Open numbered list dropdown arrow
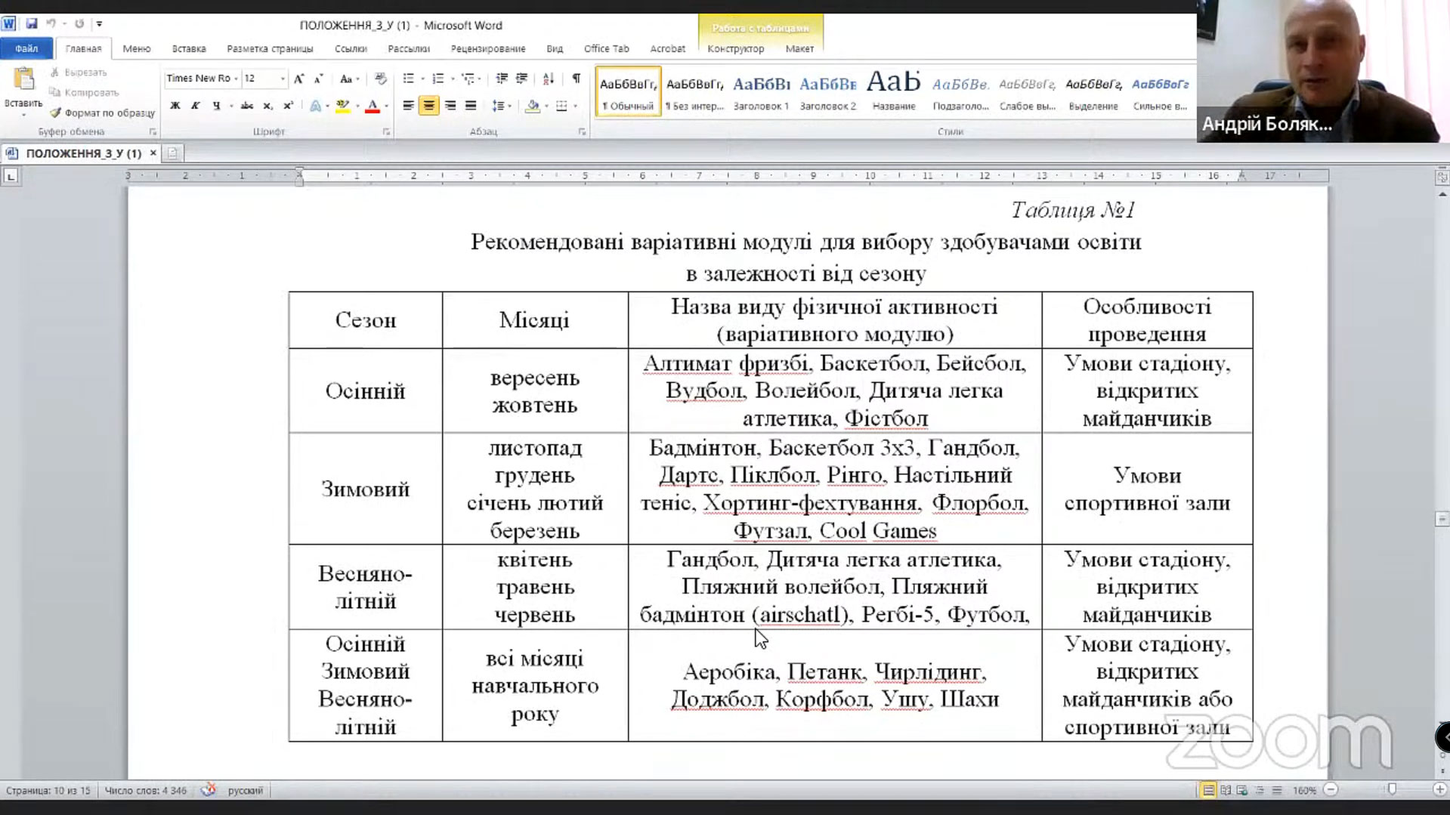Screen dimensions: 1450x815 tap(452, 79)
